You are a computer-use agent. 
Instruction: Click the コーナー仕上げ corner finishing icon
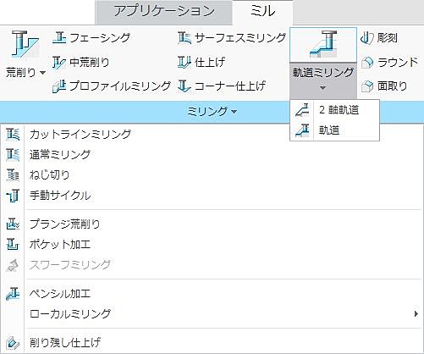point(184,86)
